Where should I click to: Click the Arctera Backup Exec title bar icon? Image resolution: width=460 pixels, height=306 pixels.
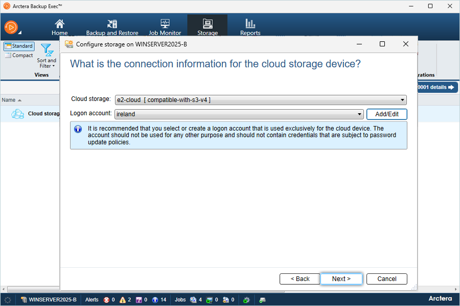coord(7,6)
